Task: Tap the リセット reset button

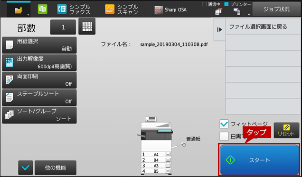Action: (286, 130)
